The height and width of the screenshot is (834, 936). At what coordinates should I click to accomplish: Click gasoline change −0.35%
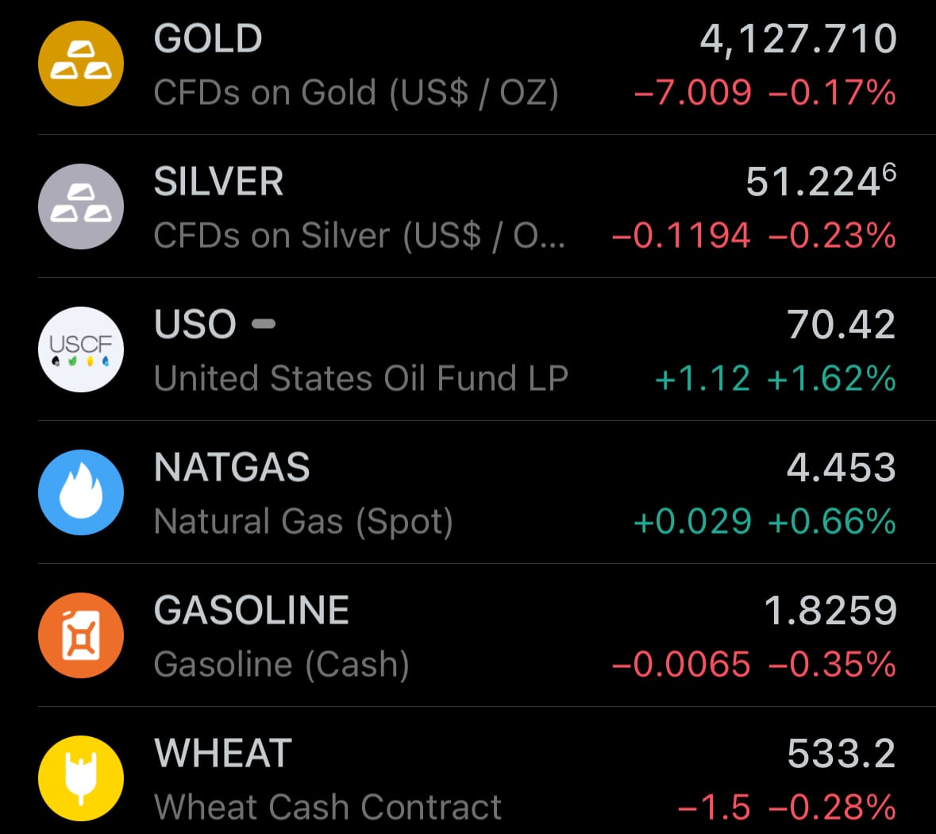coord(832,665)
